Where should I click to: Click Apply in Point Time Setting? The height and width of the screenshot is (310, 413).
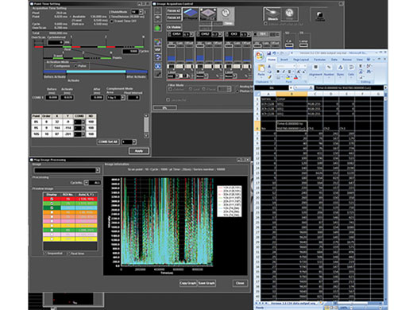[x=139, y=151]
